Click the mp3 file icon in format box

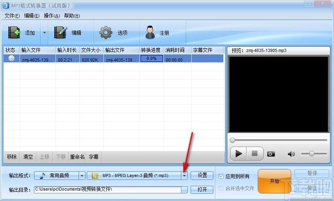(95, 176)
